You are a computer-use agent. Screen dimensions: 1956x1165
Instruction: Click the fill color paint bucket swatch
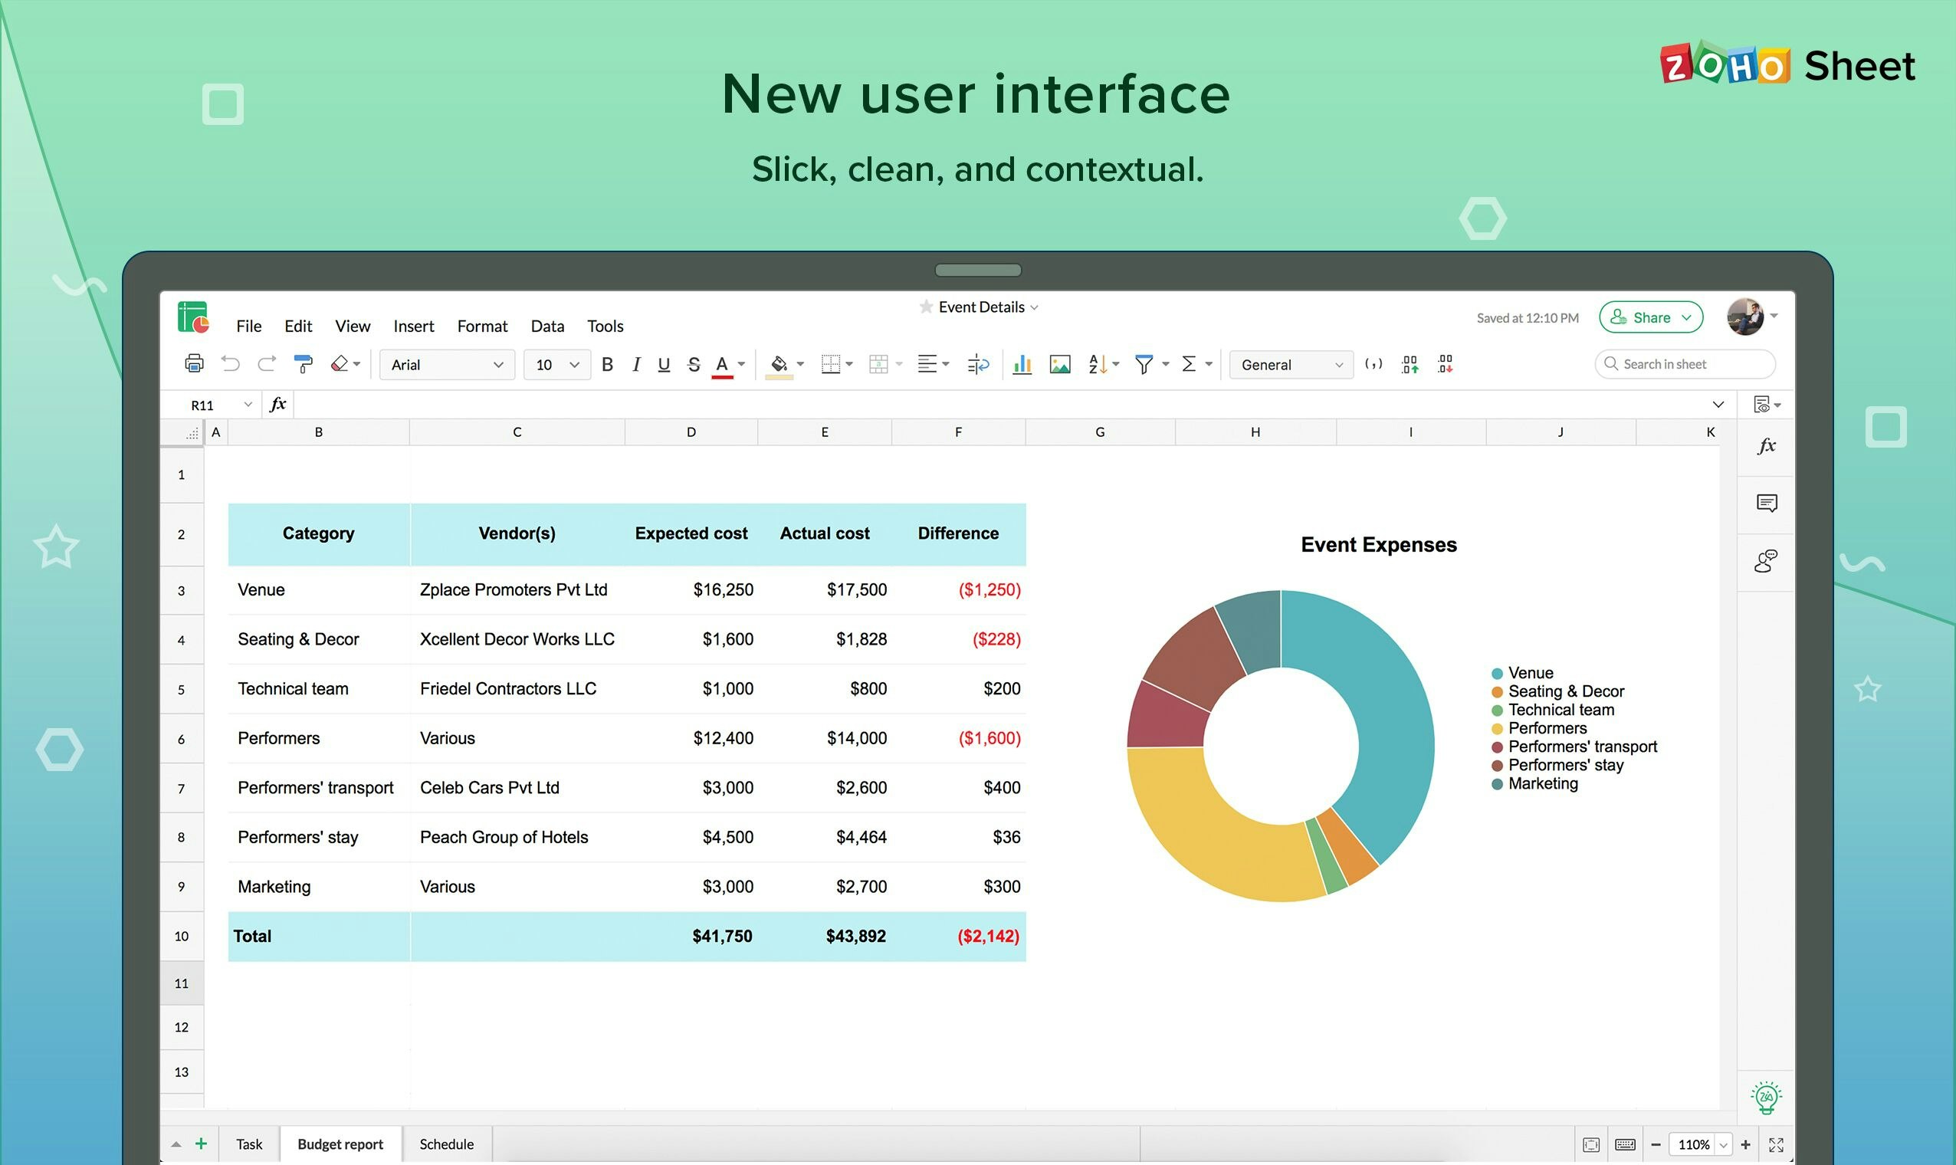pyautogui.click(x=779, y=364)
